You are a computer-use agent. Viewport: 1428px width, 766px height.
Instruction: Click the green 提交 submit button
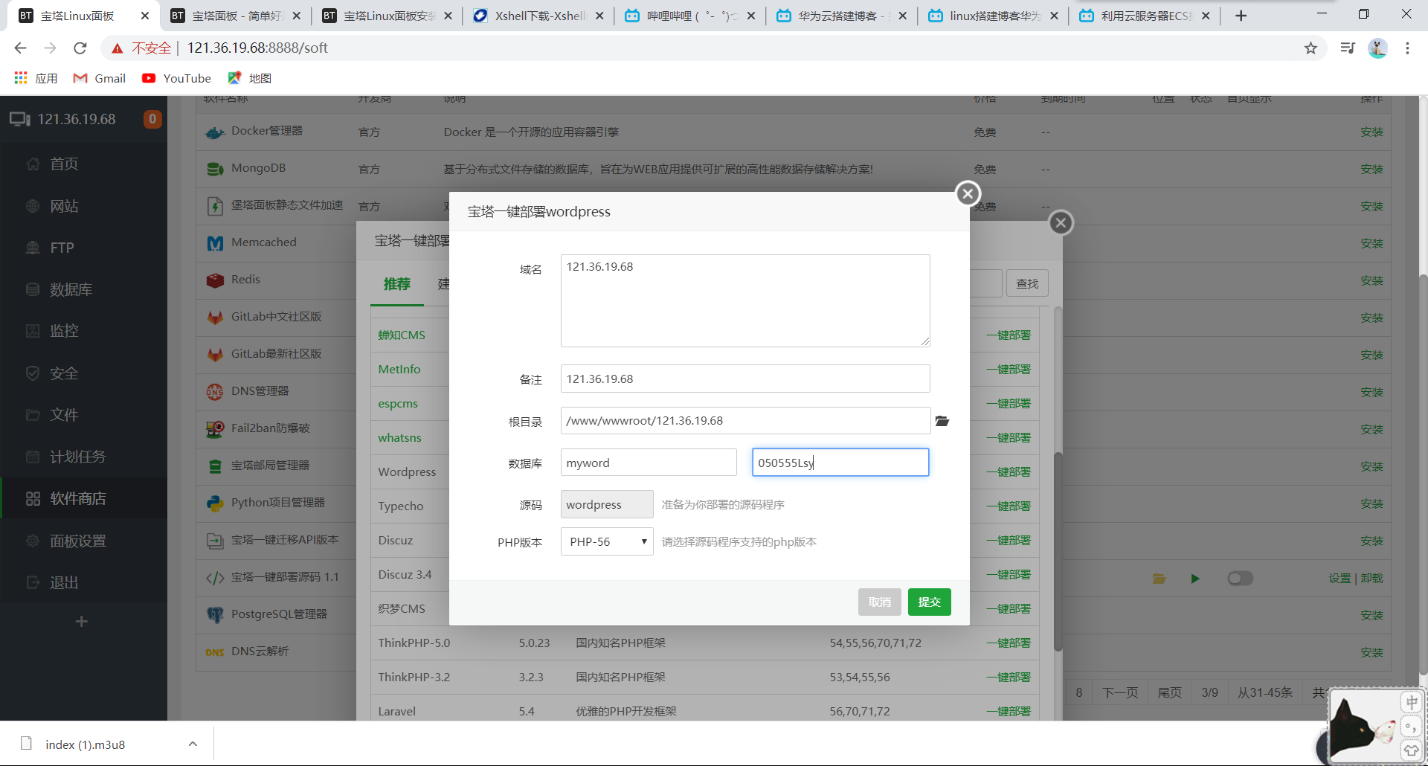(929, 602)
